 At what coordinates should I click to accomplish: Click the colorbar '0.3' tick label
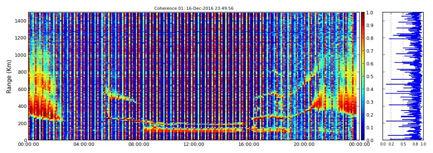370,102
